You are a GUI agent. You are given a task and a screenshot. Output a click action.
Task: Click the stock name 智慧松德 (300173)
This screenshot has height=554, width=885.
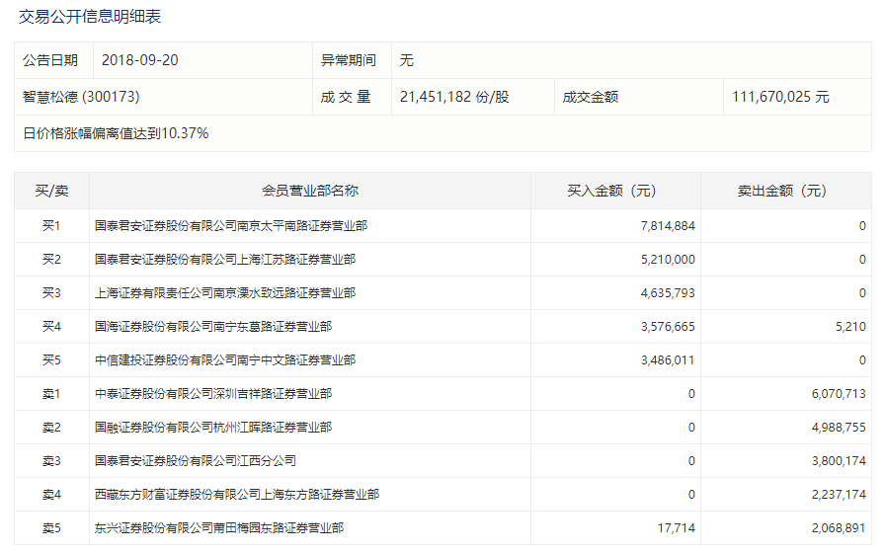[81, 97]
